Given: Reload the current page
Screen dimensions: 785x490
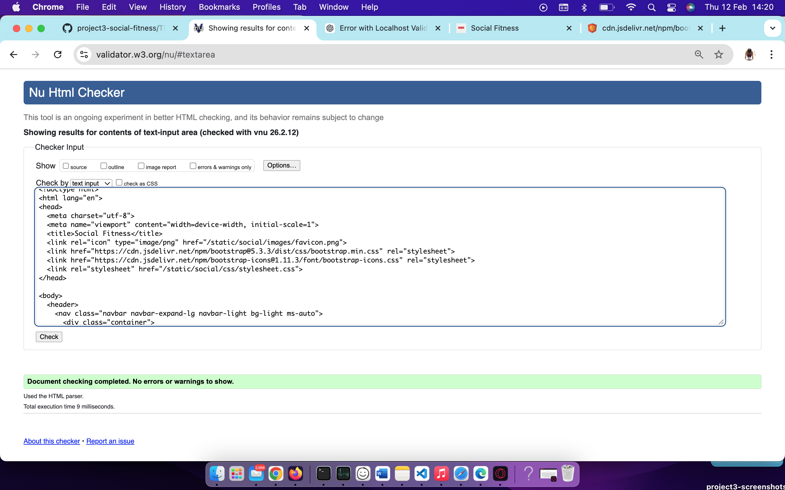Looking at the screenshot, I should point(58,55).
